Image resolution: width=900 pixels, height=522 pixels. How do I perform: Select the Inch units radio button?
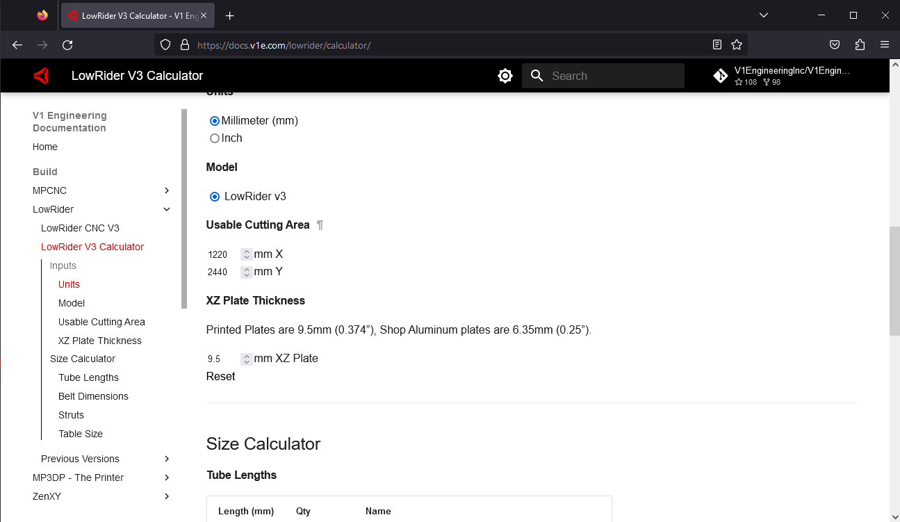tap(214, 138)
